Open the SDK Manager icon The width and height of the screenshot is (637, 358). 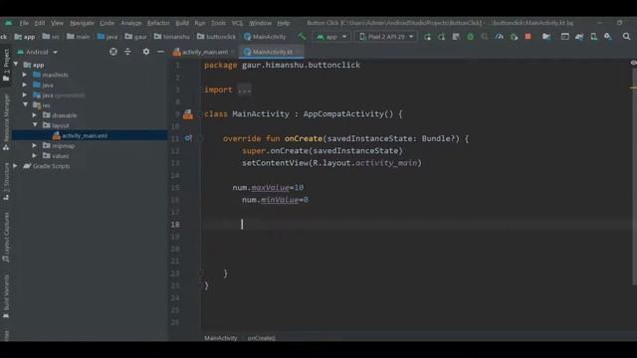[608, 37]
